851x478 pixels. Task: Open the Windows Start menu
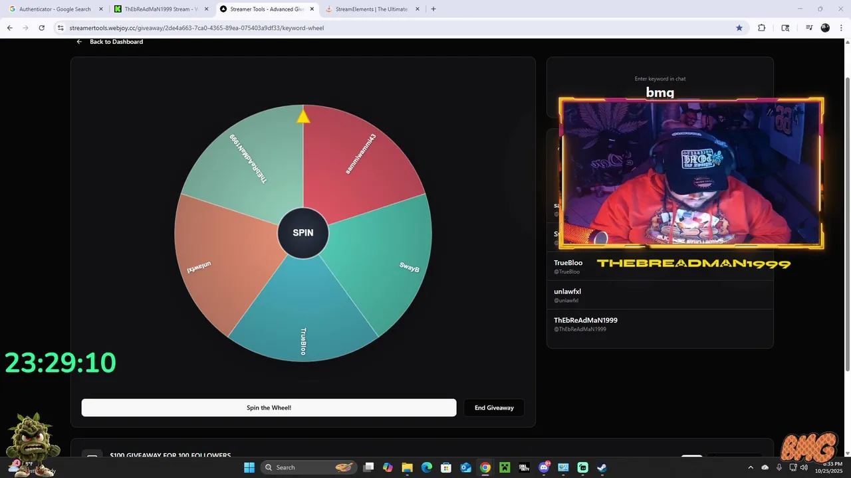249,467
